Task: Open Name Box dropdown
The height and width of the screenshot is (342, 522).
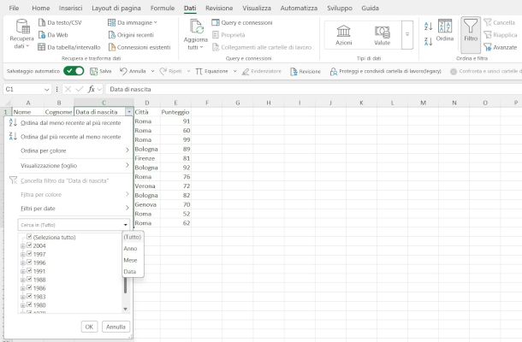Action: point(47,89)
